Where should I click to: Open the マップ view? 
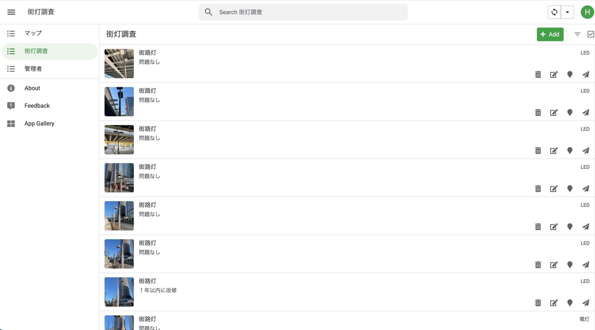coord(33,33)
